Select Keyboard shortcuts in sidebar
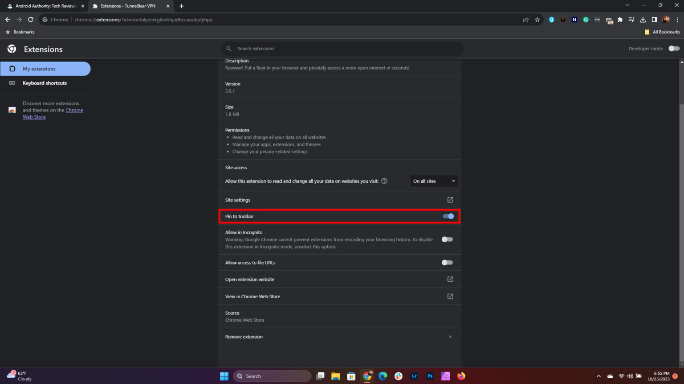 [45, 83]
